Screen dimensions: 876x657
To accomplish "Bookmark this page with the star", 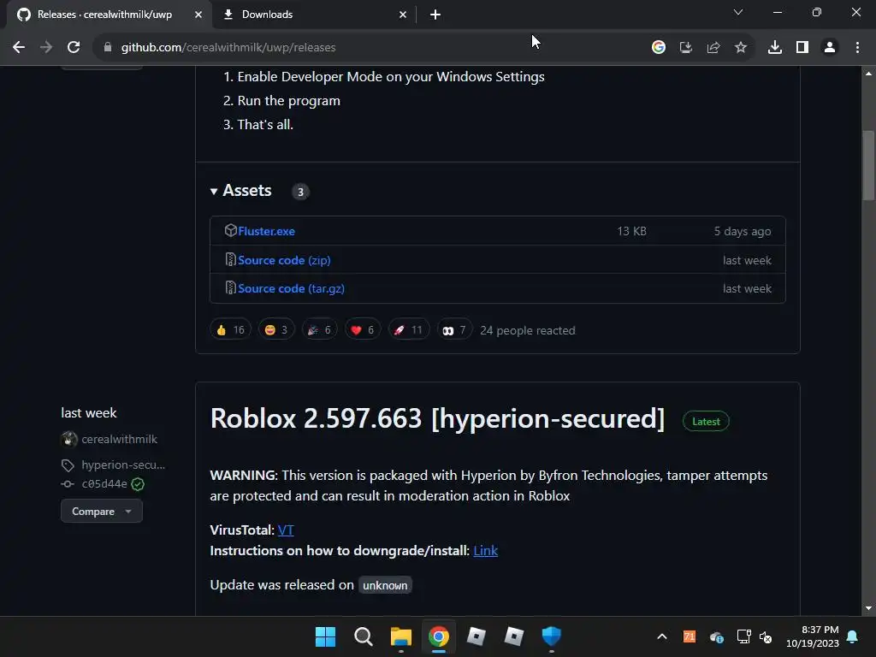I will 741,48.
